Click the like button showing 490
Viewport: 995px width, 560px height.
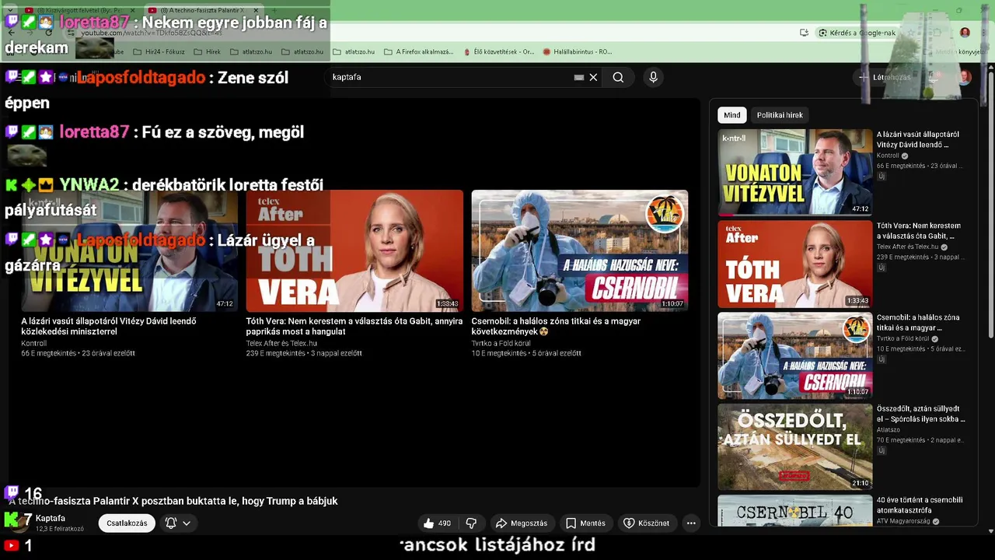click(437, 523)
